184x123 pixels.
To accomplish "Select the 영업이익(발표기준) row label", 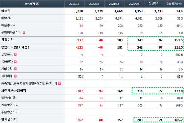I will click(15, 47).
